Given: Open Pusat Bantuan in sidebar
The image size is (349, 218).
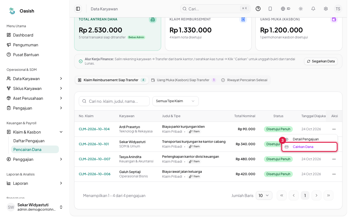Looking at the screenshot, I should click(x=35, y=55).
